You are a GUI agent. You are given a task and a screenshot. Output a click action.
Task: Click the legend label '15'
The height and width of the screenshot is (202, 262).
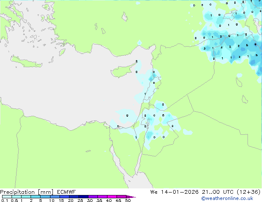tap(61, 200)
